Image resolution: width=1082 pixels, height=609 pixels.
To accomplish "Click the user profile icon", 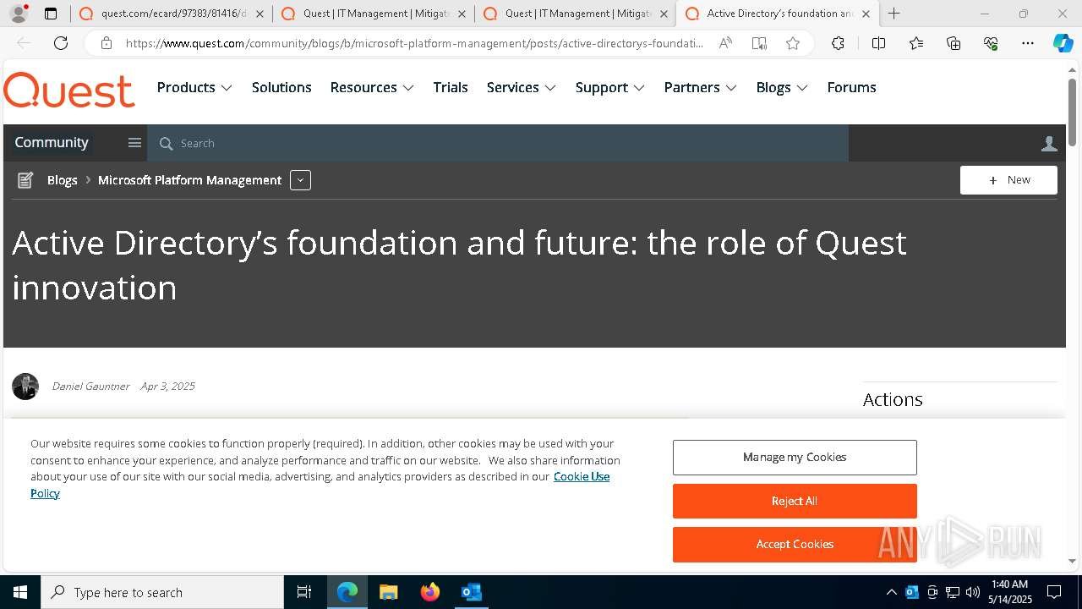I will tap(1049, 144).
